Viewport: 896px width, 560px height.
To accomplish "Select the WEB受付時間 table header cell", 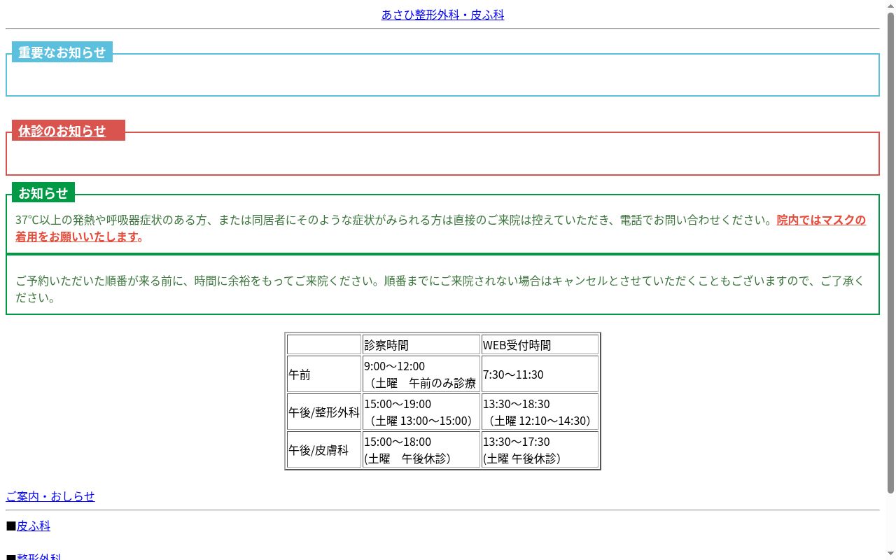I will (x=540, y=345).
